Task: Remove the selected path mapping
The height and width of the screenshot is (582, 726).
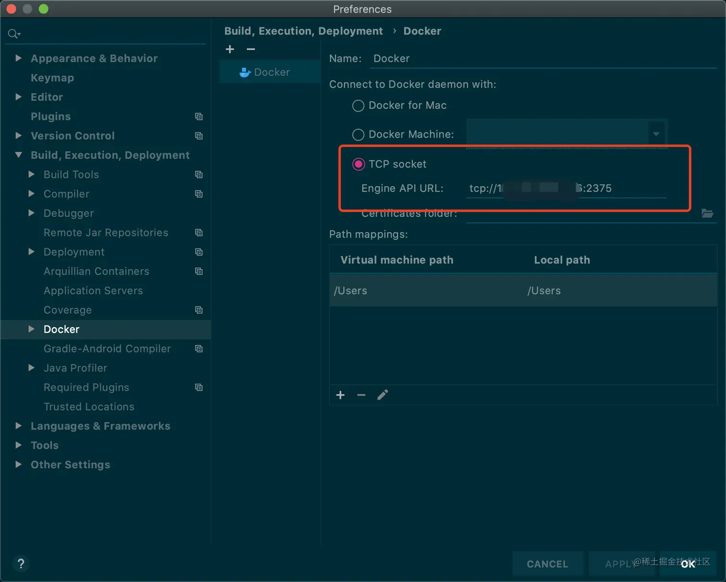Action: pyautogui.click(x=362, y=395)
